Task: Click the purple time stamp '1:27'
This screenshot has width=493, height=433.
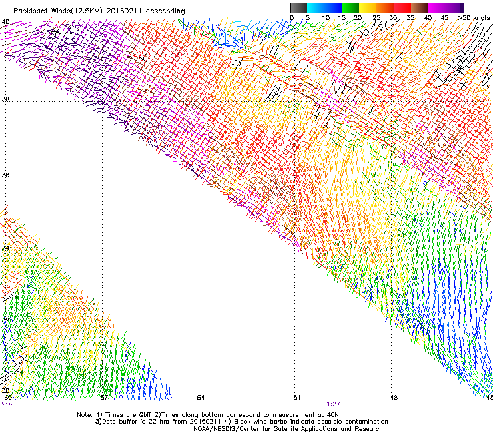Action: point(333,404)
